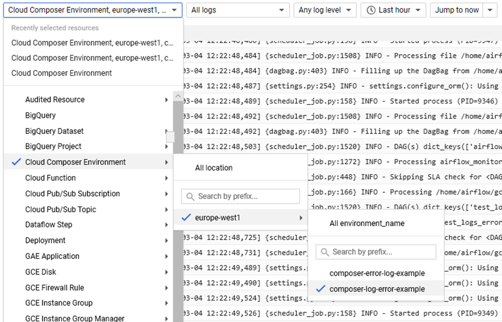
Task: Select recent resource 'Cloud Composer Environment' without location
Action: pyautogui.click(x=61, y=73)
